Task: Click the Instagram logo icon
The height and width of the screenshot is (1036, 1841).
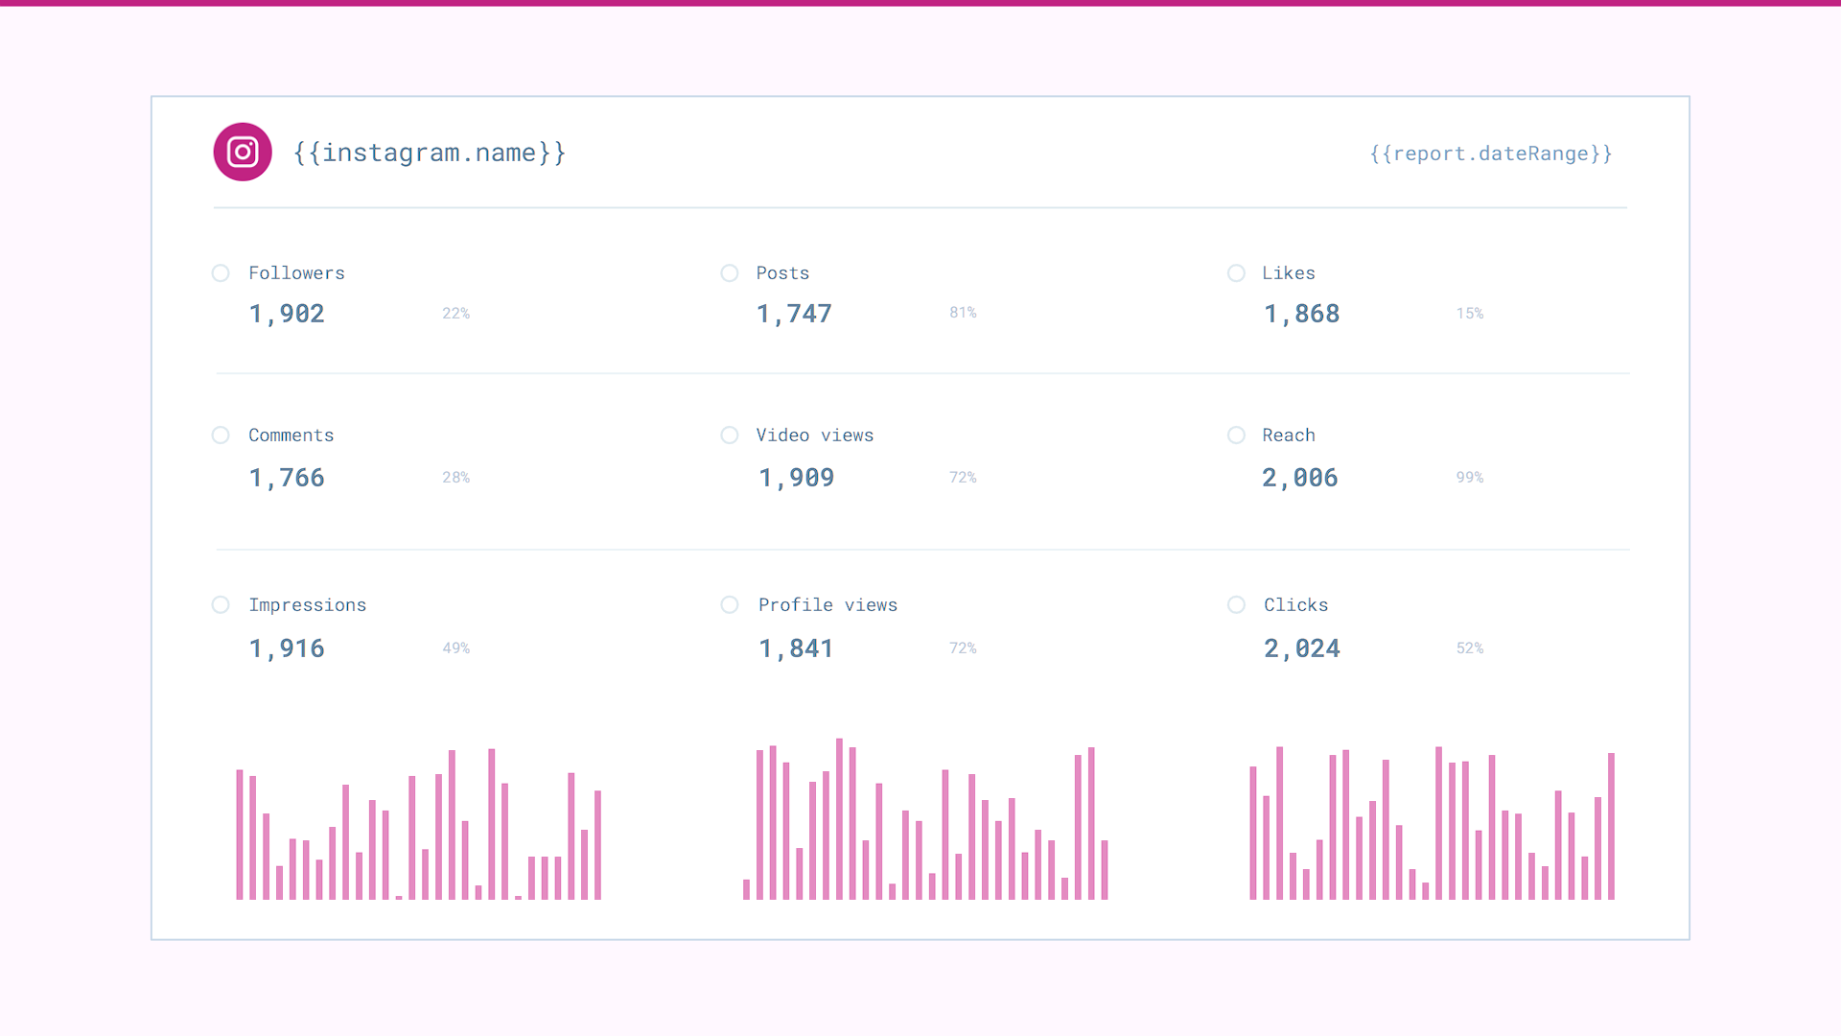Action: [x=243, y=152]
